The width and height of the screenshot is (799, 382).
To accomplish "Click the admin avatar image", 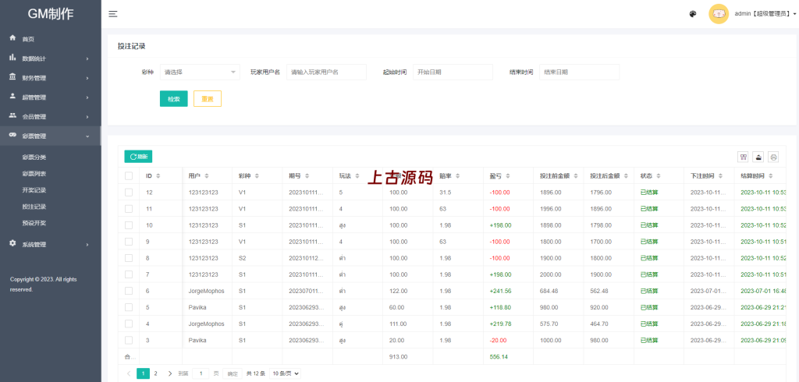I will point(719,14).
